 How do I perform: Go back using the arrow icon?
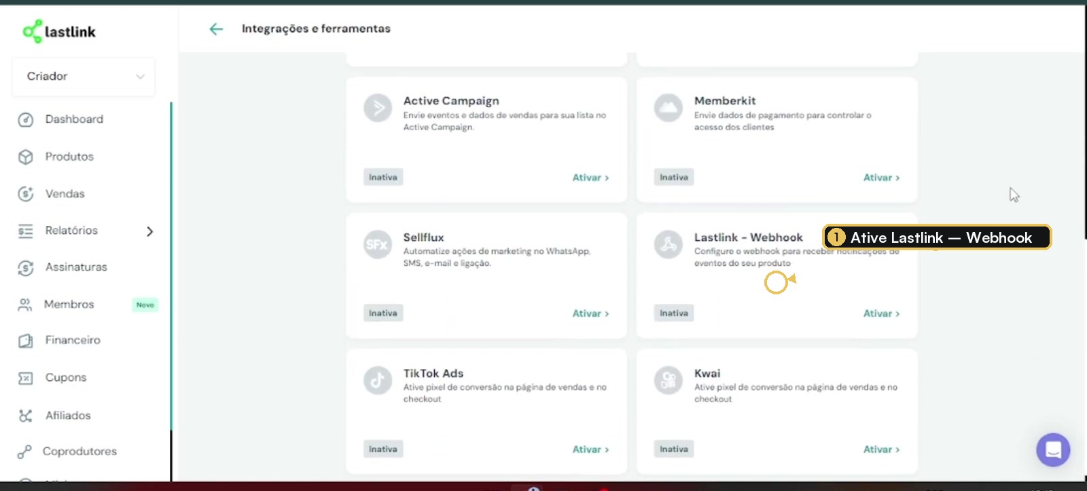[x=216, y=28]
